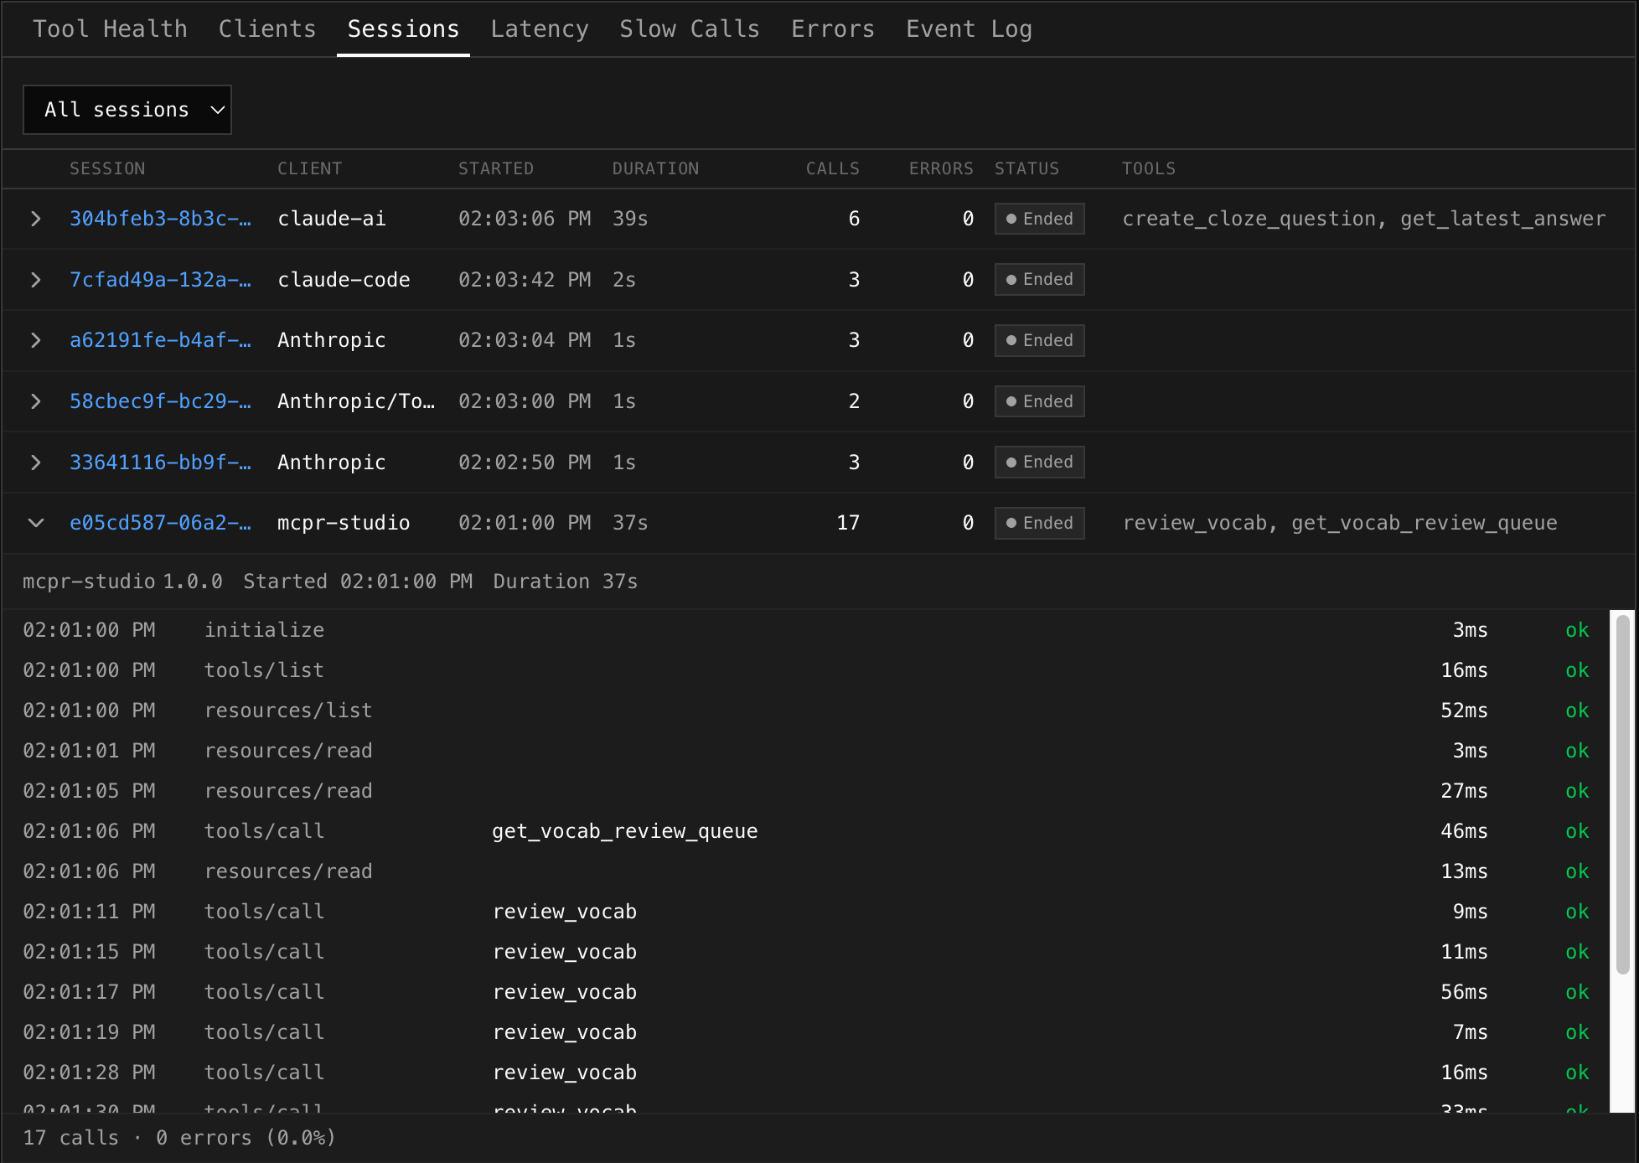This screenshot has height=1163, width=1639.
Task: Sort sessions by the DURATION column header
Action: click(x=656, y=168)
